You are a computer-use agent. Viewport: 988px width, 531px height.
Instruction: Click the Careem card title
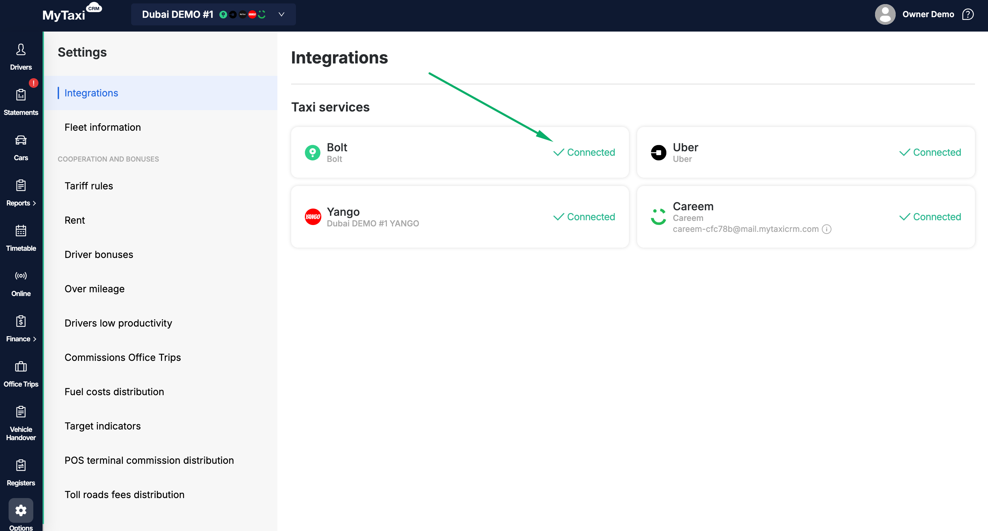pyautogui.click(x=693, y=206)
